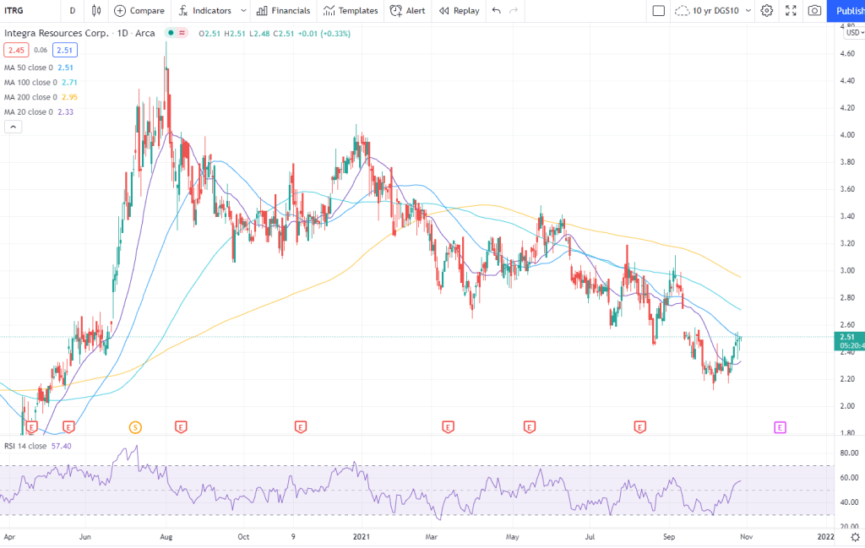Click the undo arrow
Image resolution: width=865 pixels, height=548 pixels.
coord(496,11)
